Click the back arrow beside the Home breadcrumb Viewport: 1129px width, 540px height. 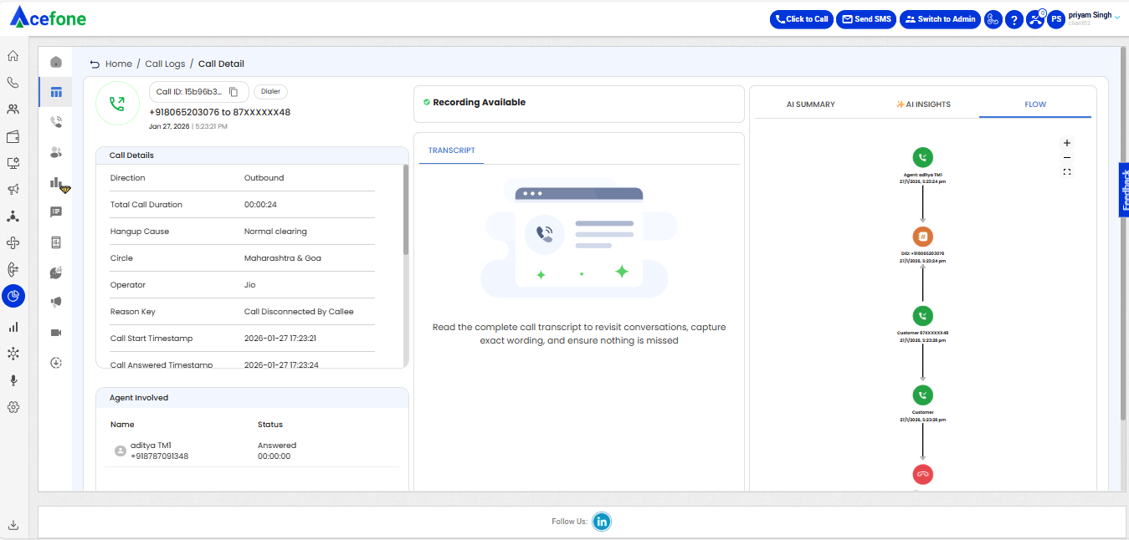(x=95, y=64)
